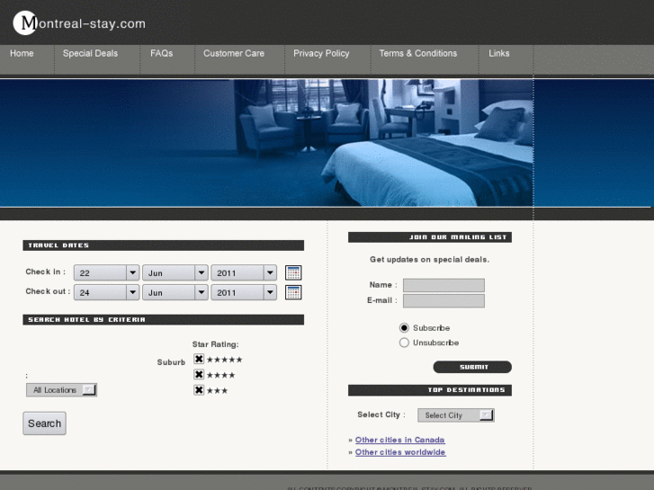Expand the check-out month dropdown

175,292
